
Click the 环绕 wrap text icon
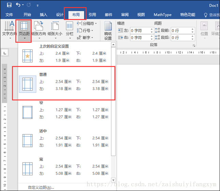pos(218,26)
